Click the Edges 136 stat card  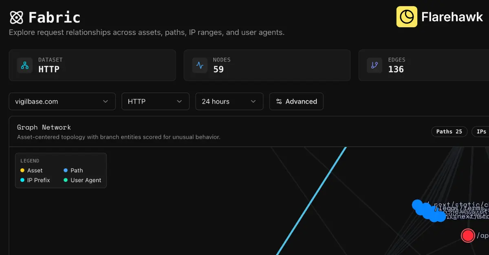click(x=424, y=65)
